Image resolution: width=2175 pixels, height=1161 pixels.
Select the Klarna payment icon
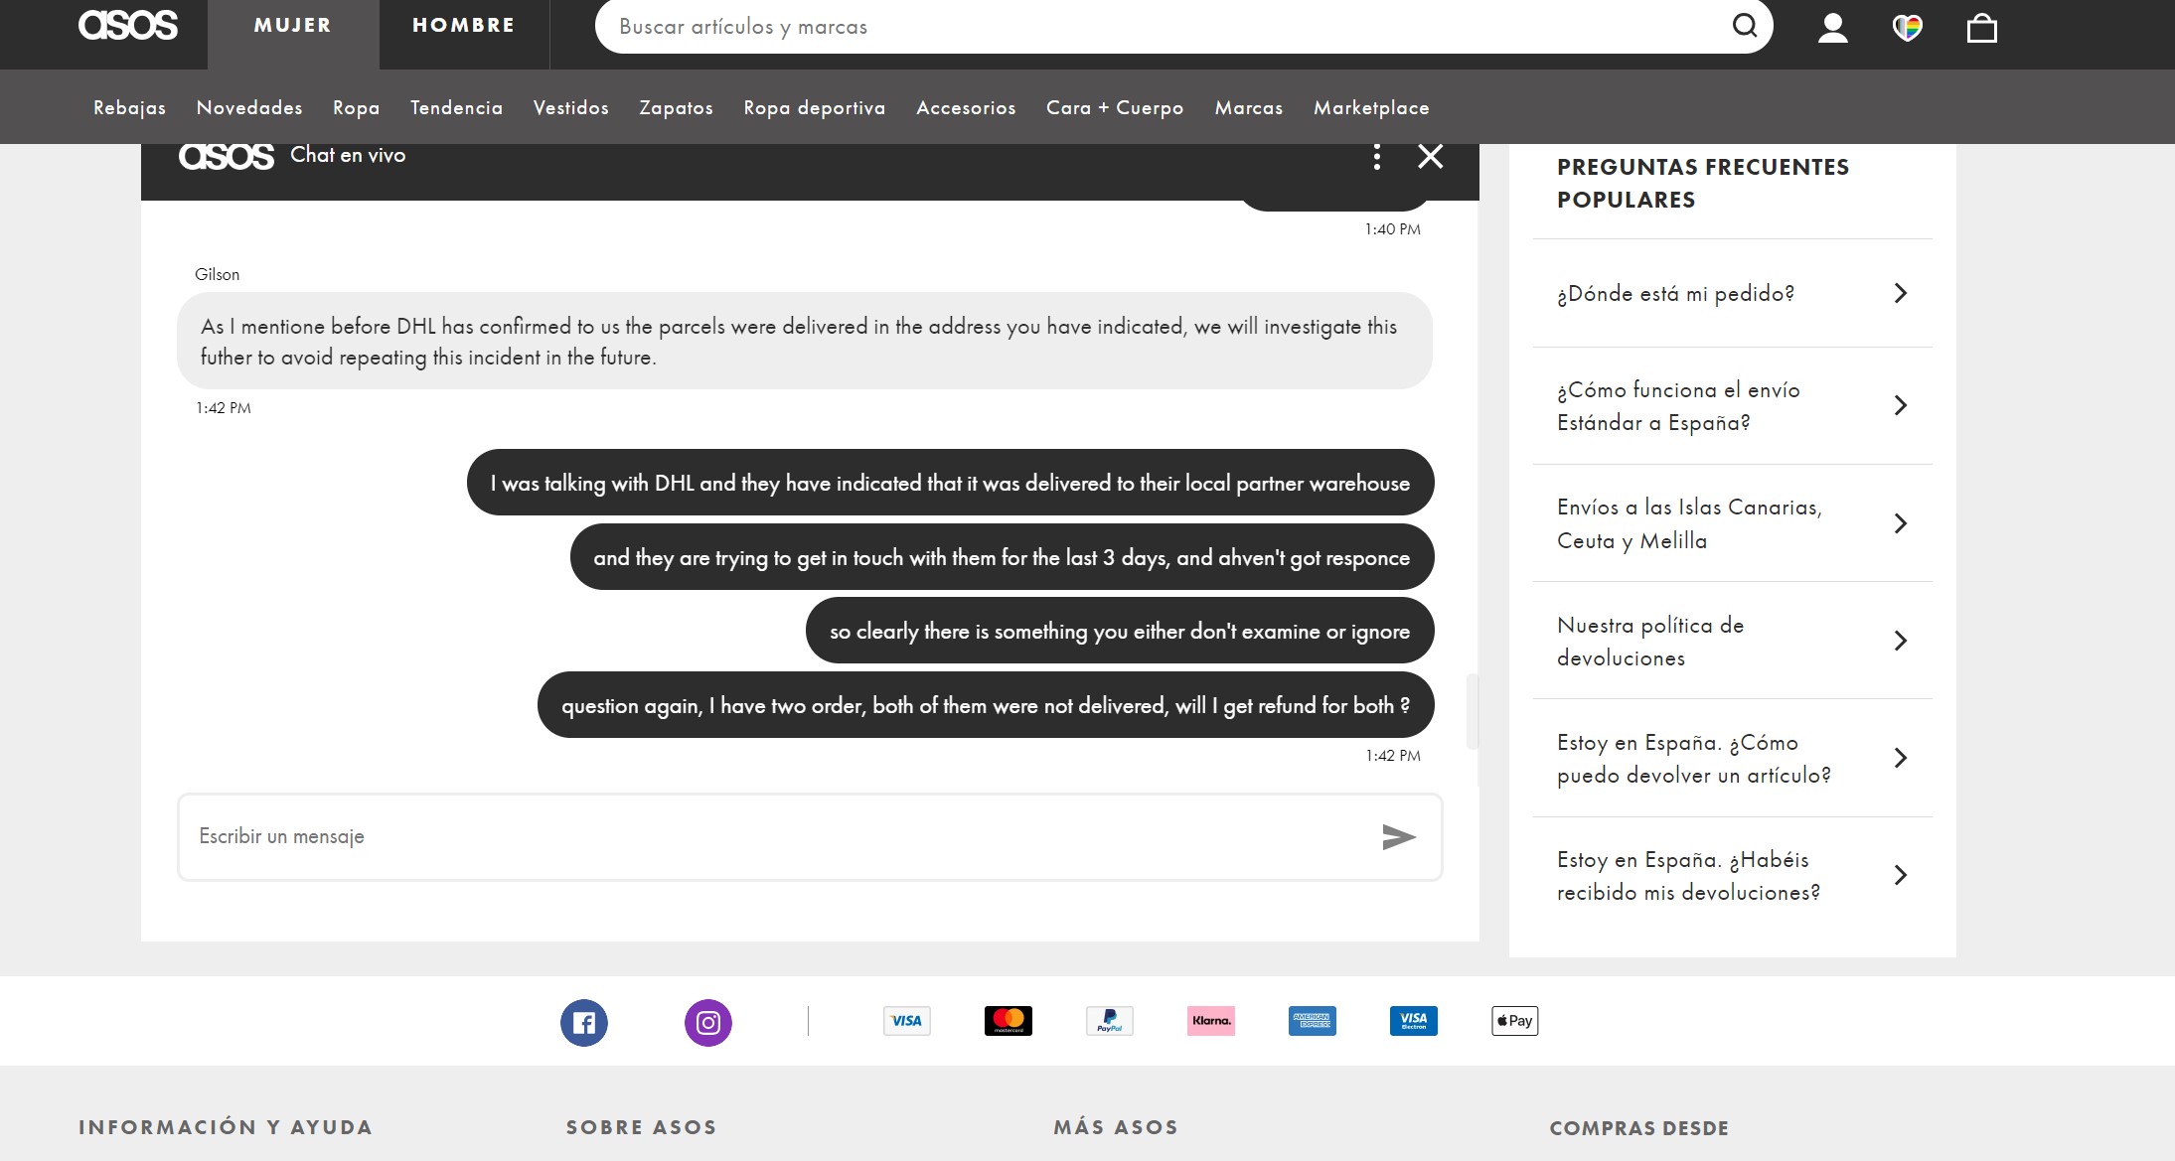pos(1211,1021)
